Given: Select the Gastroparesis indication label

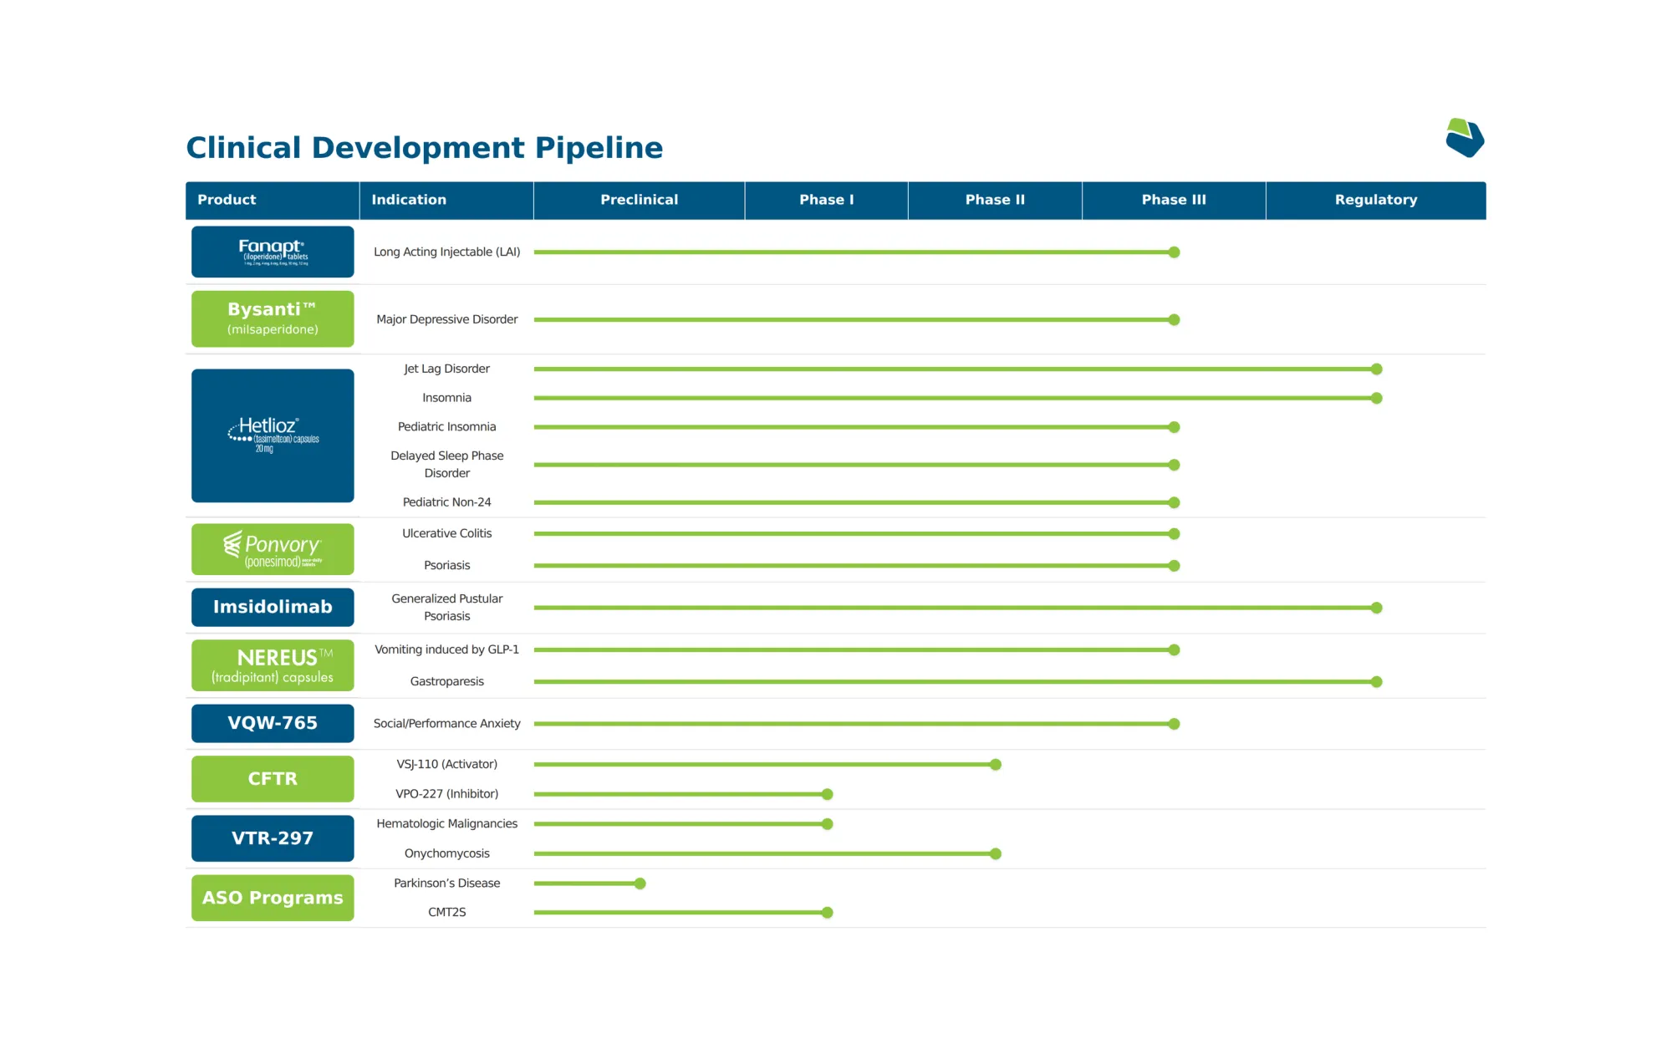Looking at the screenshot, I should pyautogui.click(x=446, y=682).
